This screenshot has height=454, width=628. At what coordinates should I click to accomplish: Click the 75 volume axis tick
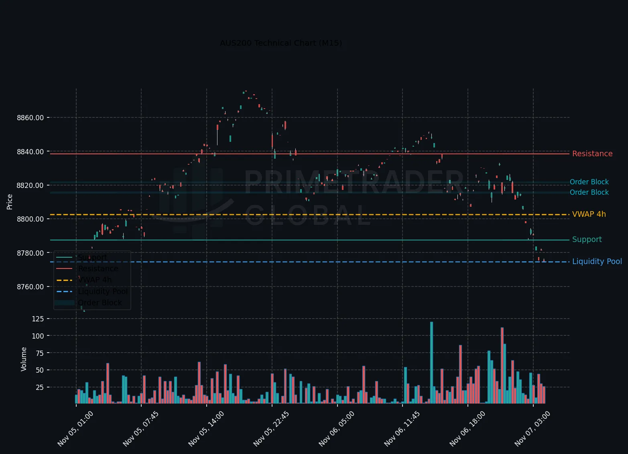pos(40,353)
